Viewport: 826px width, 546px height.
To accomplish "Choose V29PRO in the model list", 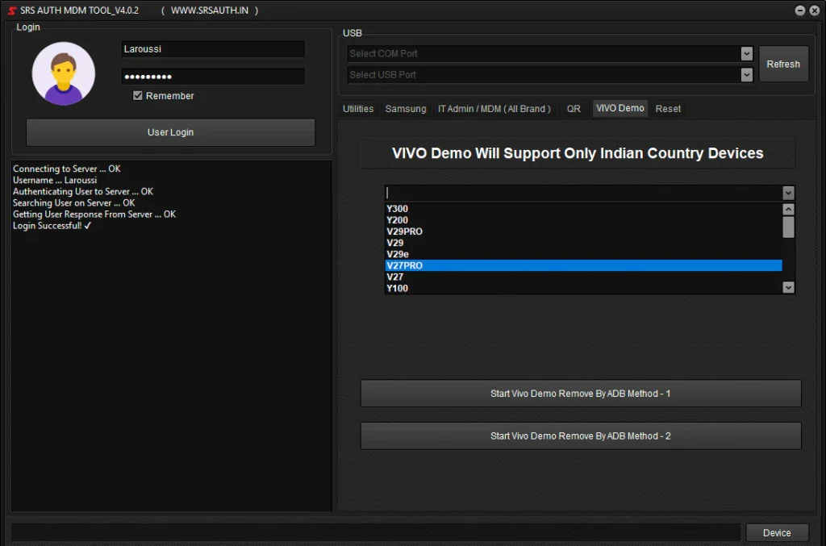I will tap(584, 231).
